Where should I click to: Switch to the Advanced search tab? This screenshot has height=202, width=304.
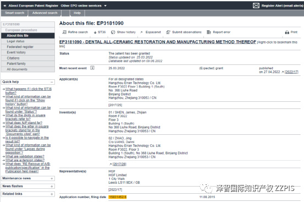45,13
